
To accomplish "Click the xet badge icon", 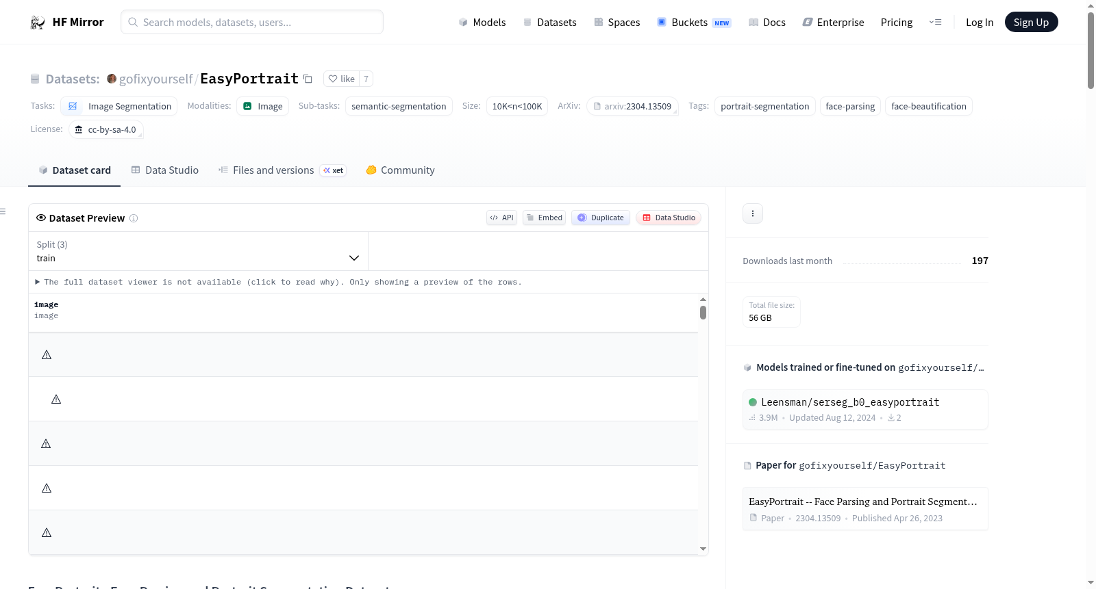I will click(x=333, y=170).
